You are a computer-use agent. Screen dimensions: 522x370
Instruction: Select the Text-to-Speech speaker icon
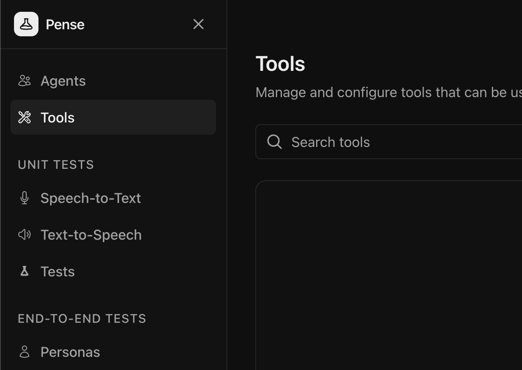coord(24,234)
